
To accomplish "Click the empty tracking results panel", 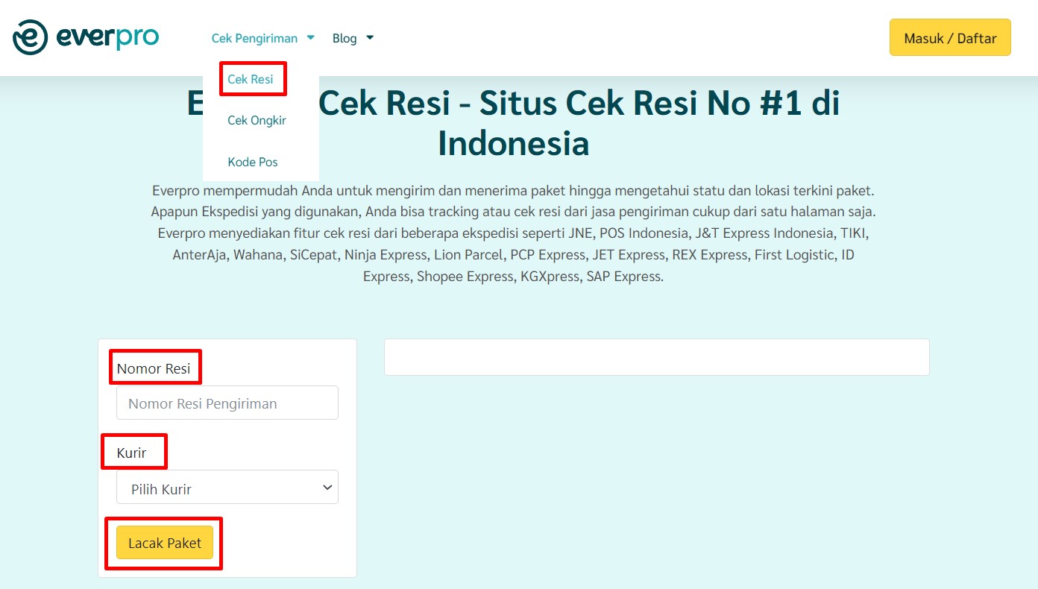I will point(656,356).
